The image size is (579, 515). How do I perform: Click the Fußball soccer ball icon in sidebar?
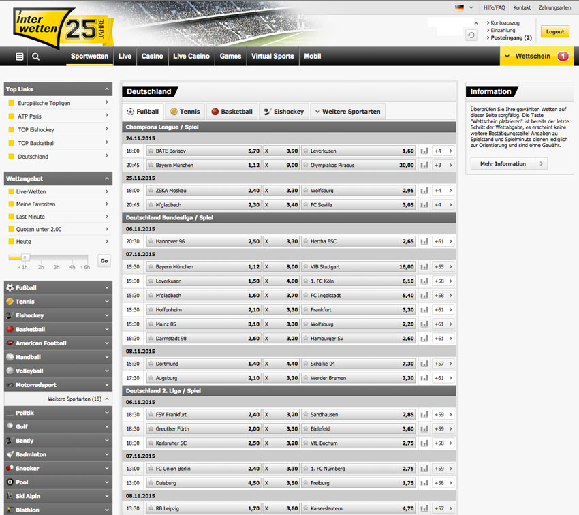[10, 287]
